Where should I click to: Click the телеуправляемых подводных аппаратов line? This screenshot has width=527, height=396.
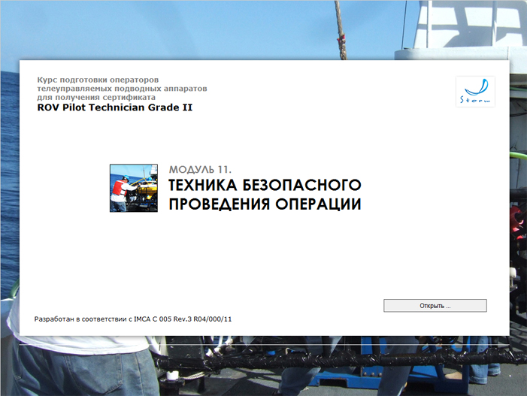click(122, 89)
